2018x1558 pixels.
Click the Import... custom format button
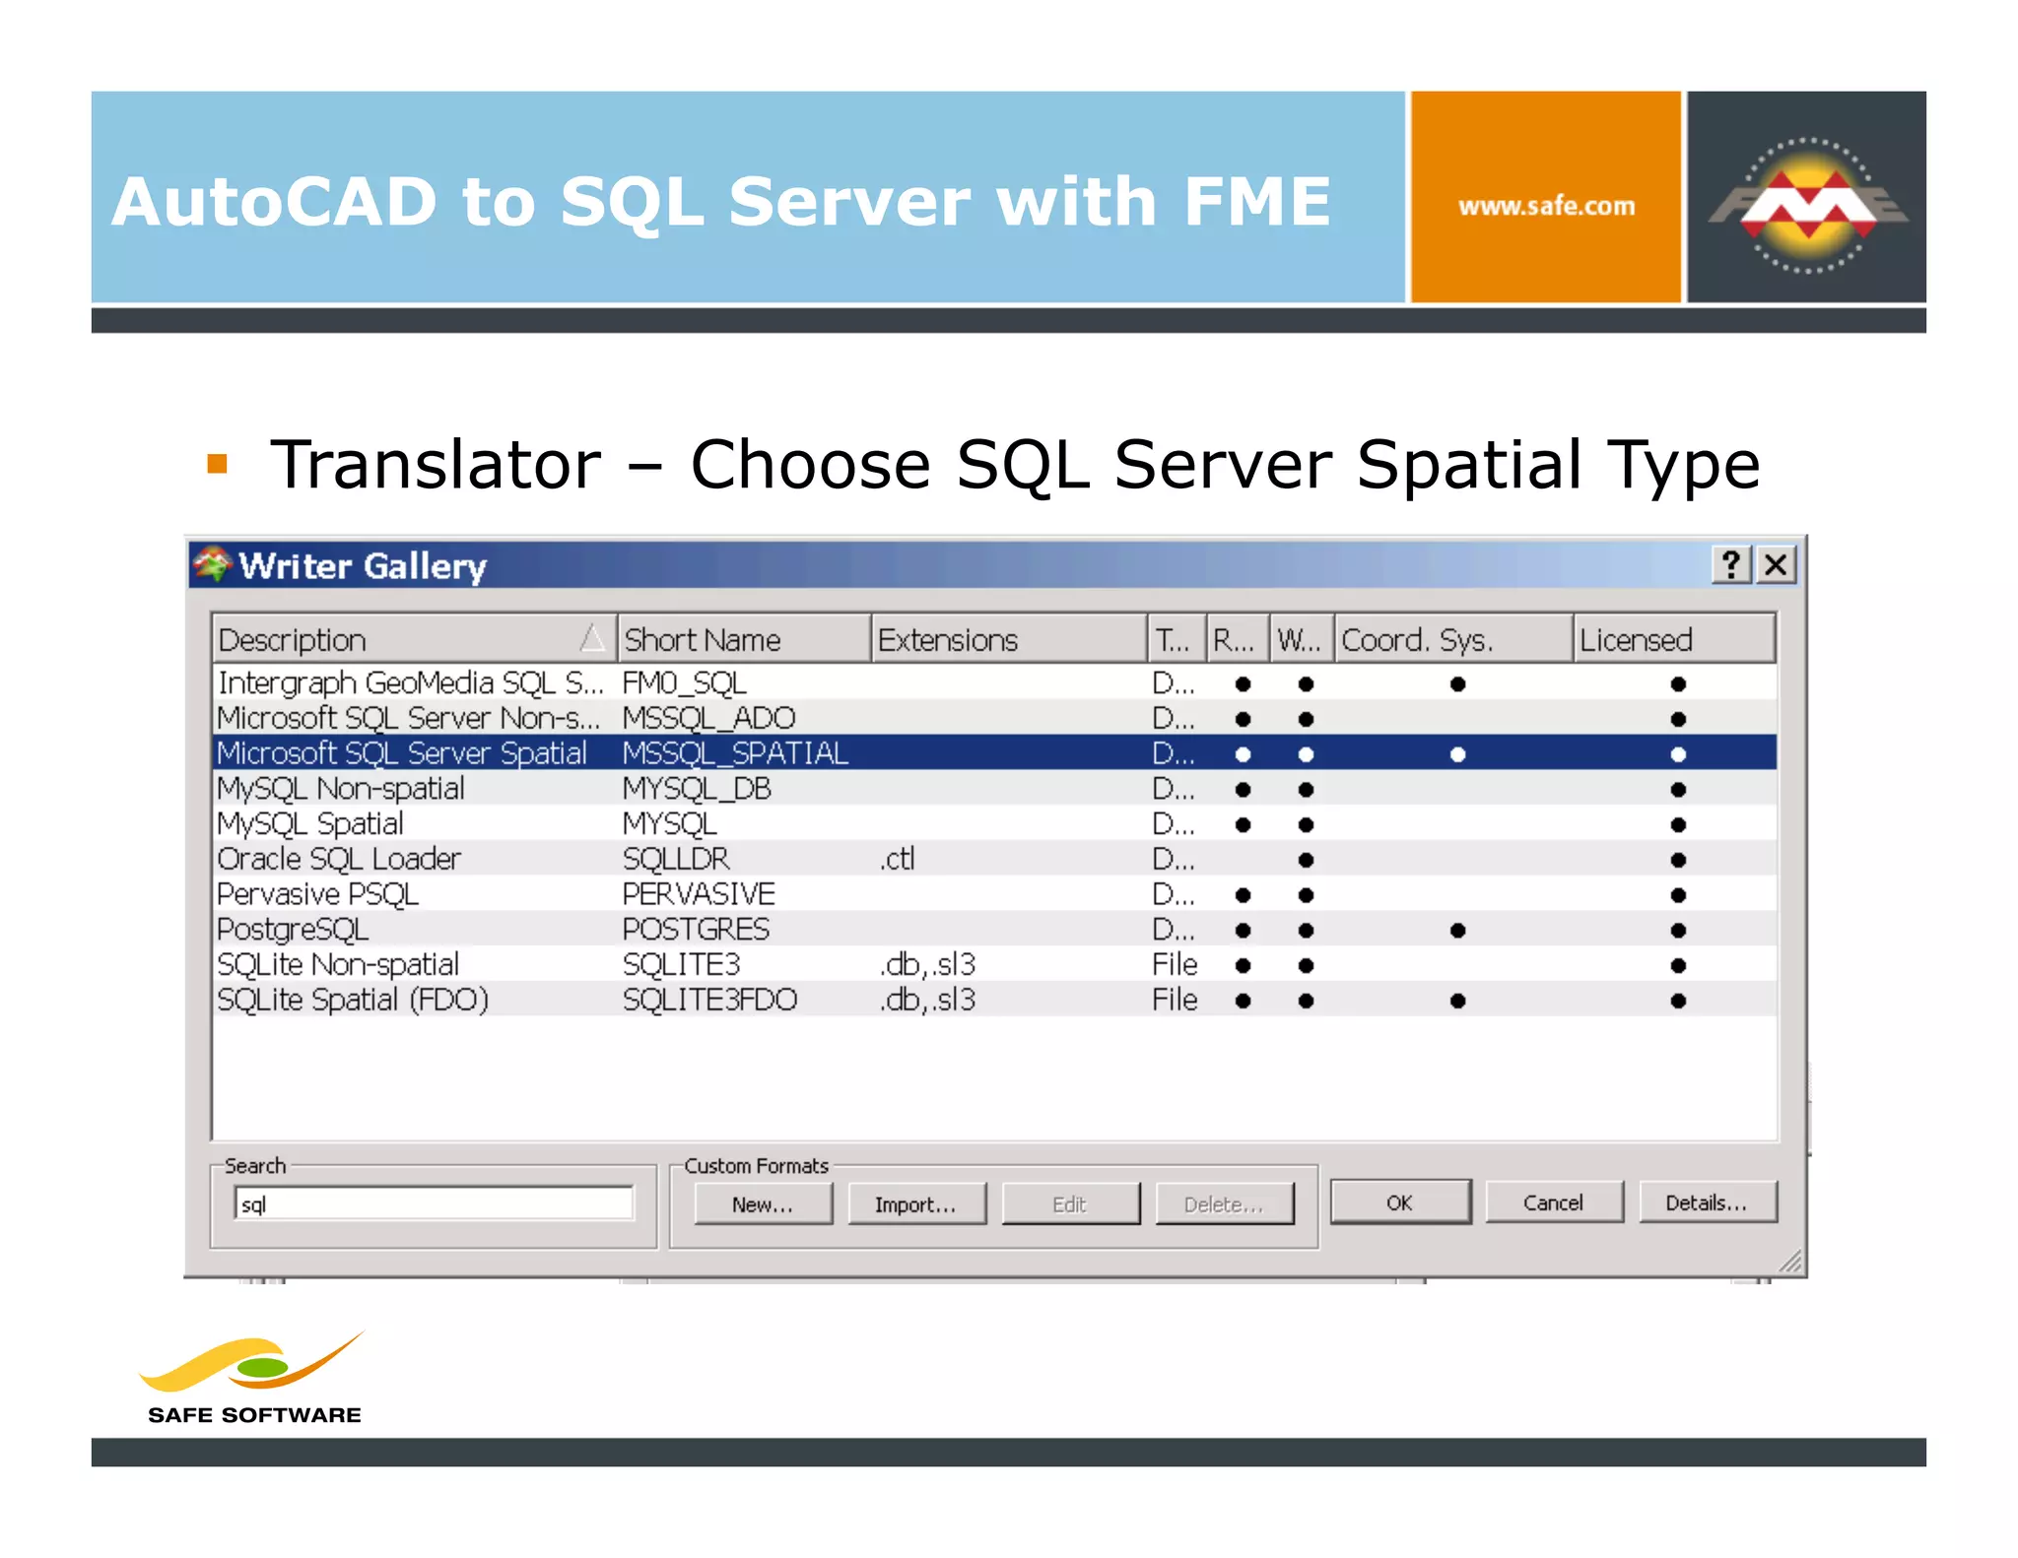[915, 1203]
